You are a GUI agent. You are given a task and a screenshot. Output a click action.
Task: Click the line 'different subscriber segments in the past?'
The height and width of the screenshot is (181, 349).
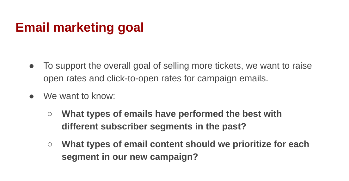pyautogui.click(x=154, y=126)
